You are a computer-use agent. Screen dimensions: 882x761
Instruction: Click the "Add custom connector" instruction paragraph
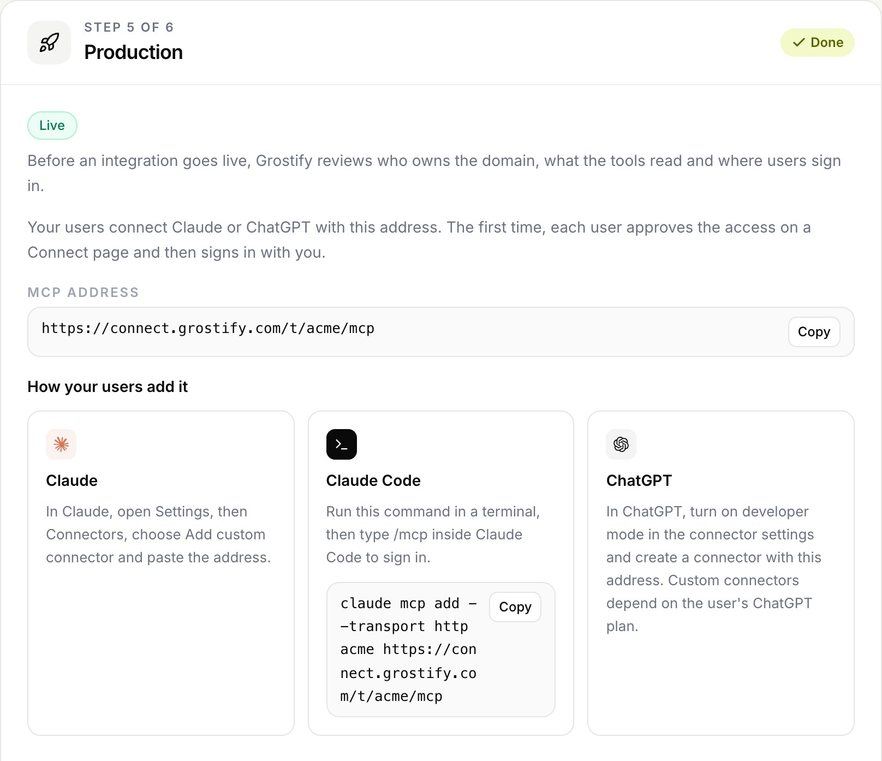158,534
